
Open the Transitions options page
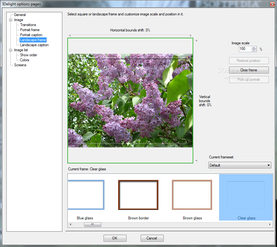[28, 25]
